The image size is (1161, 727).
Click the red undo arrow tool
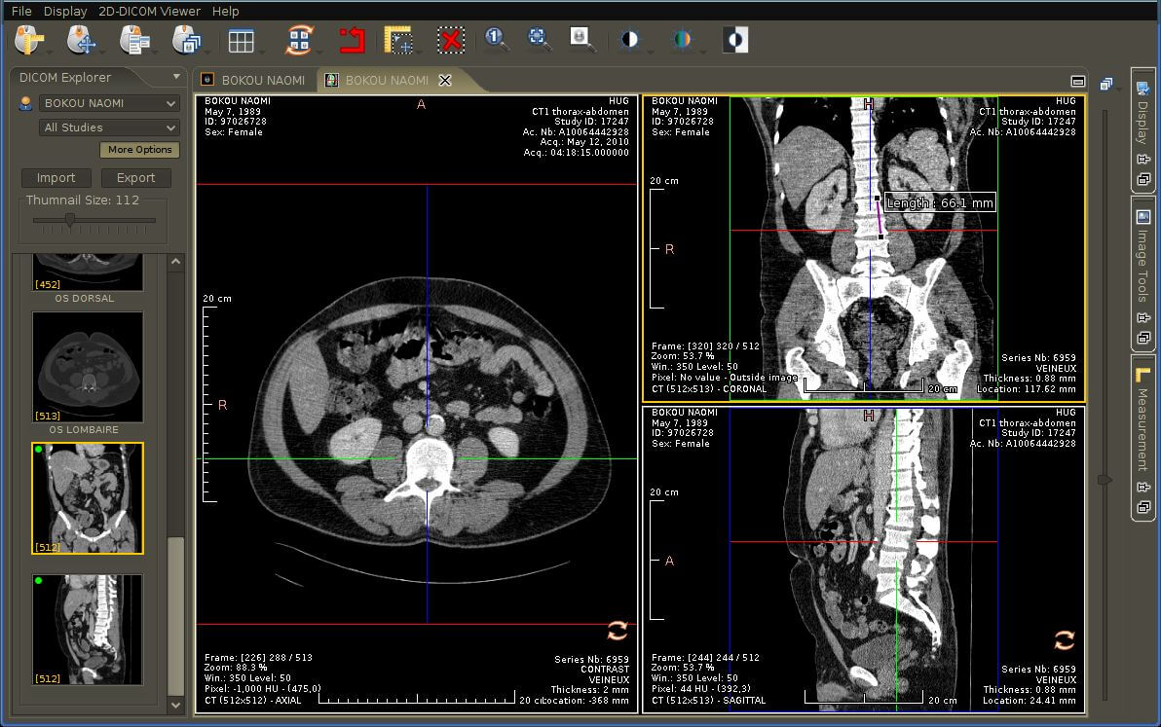[351, 40]
